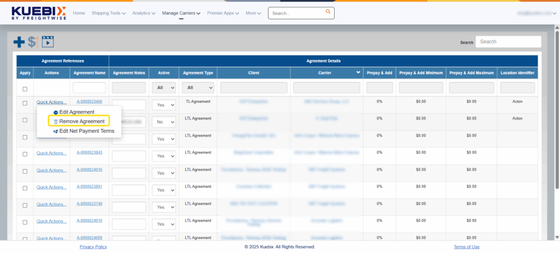This screenshot has height=253, width=560.
Task: Open the Shipping Tools menu
Action: (108, 13)
